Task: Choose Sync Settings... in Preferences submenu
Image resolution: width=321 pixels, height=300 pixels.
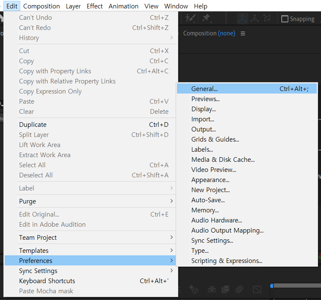Action: pos(247,241)
